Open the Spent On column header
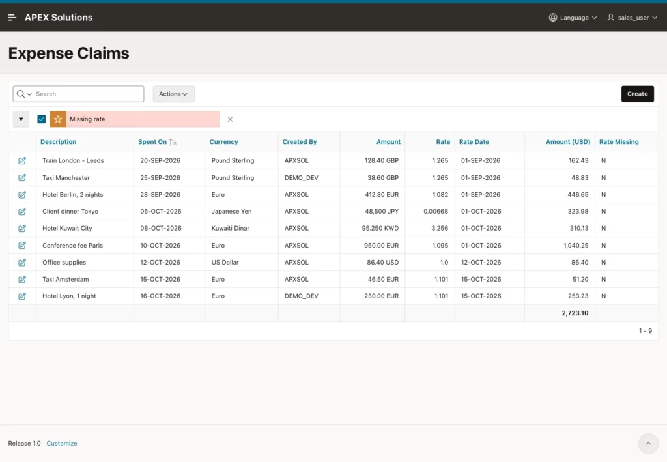The image size is (667, 462). click(152, 142)
